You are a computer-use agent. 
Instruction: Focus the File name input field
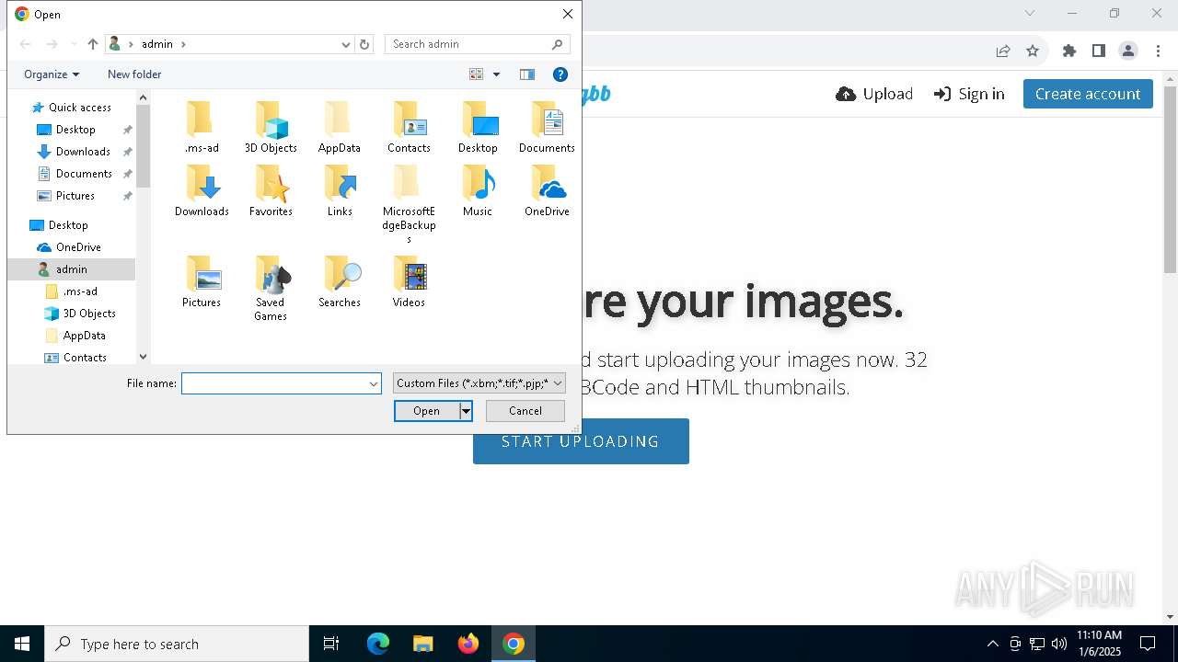274,383
